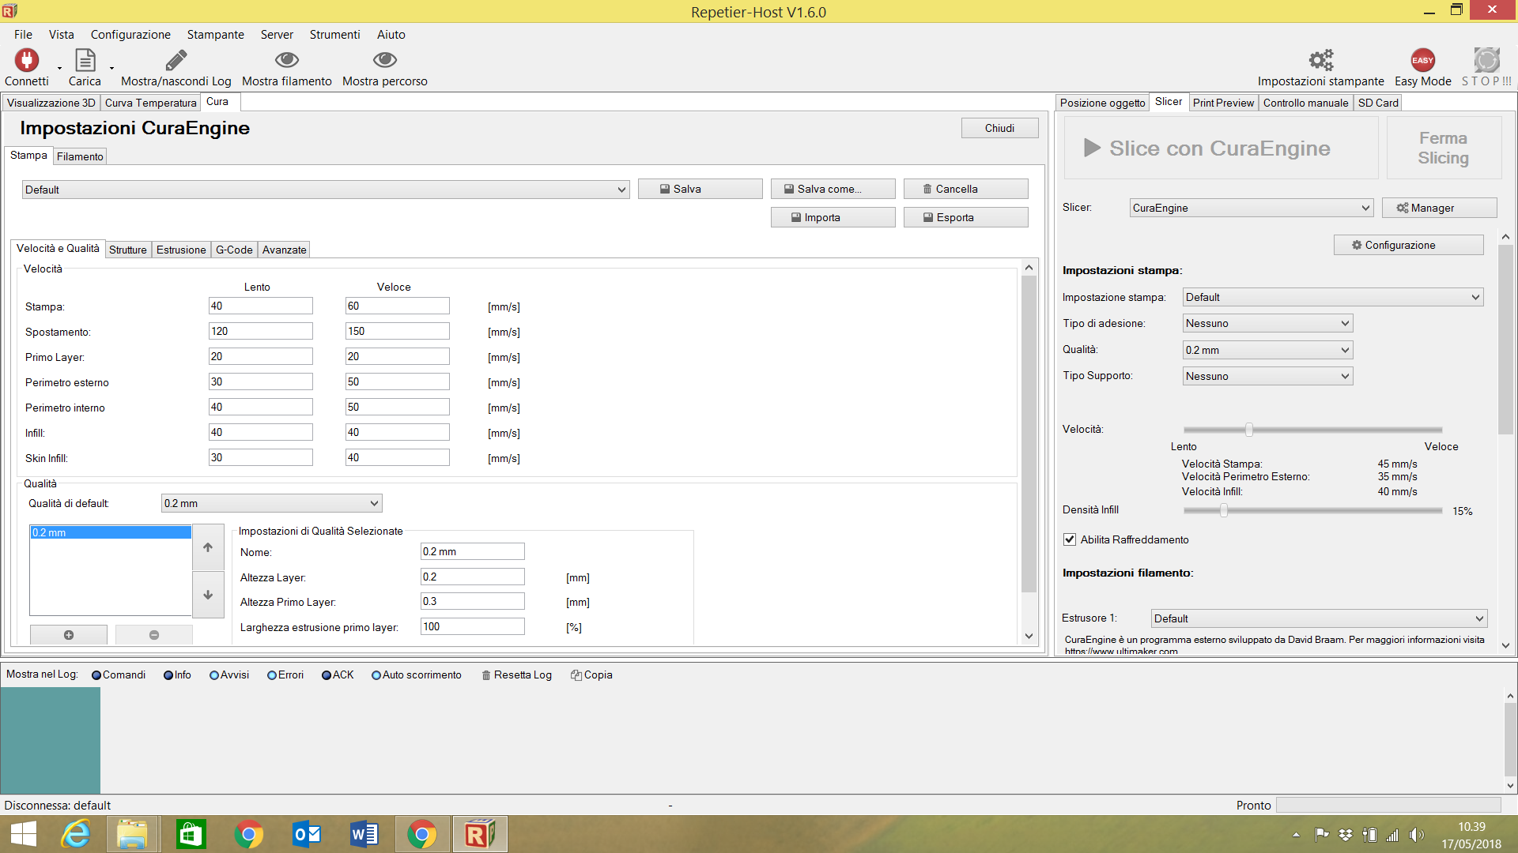Open the Strumenti menu
The width and height of the screenshot is (1518, 853).
[334, 35]
